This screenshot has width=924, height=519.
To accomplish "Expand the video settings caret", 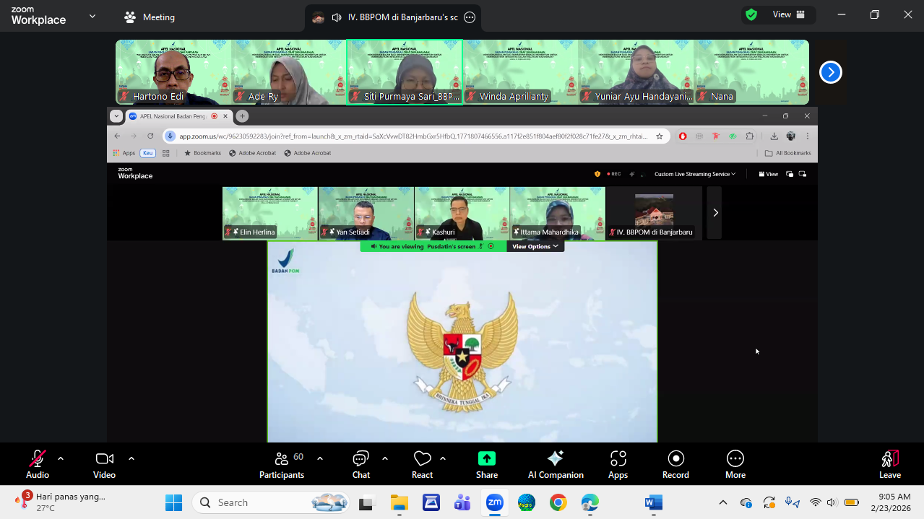I will (x=131, y=458).
